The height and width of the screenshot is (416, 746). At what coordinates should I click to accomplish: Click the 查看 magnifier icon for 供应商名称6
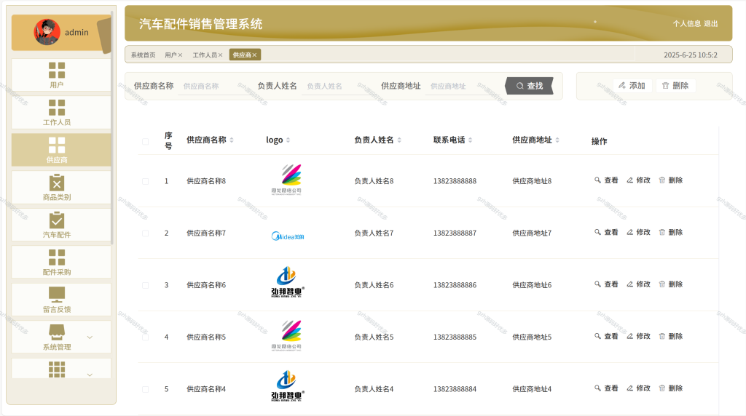597,284
